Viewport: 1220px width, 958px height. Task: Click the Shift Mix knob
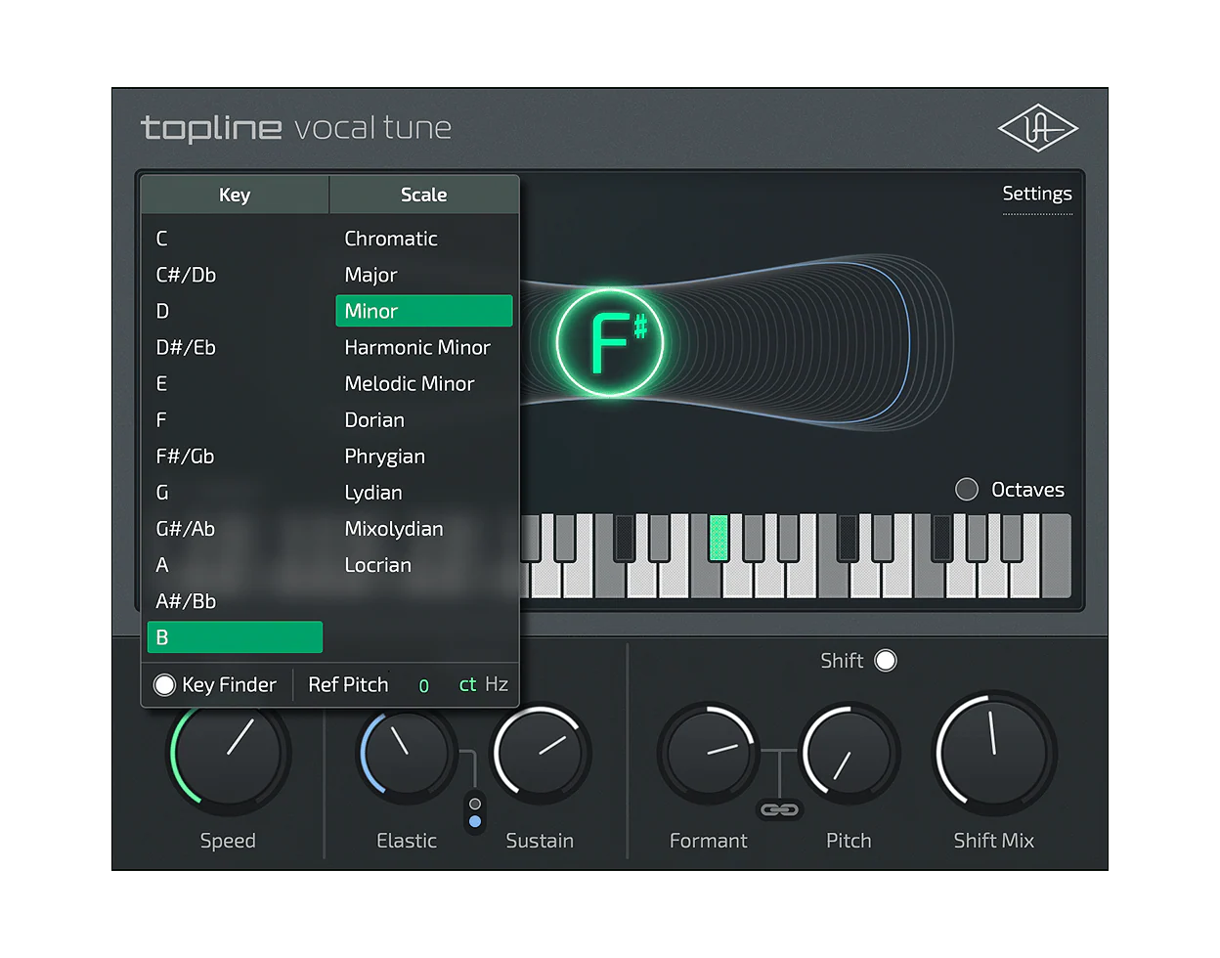click(x=994, y=753)
